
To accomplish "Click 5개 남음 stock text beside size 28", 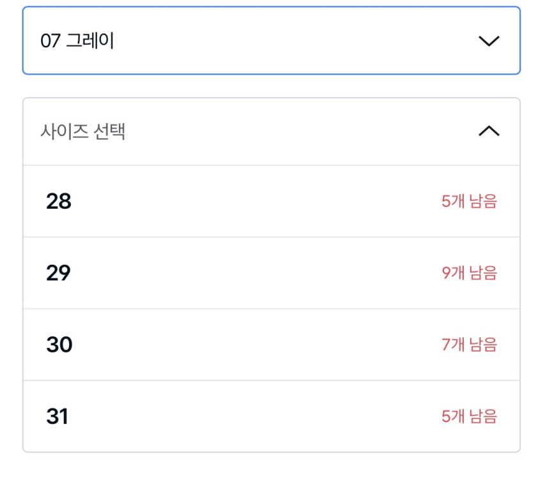I will pyautogui.click(x=469, y=202).
